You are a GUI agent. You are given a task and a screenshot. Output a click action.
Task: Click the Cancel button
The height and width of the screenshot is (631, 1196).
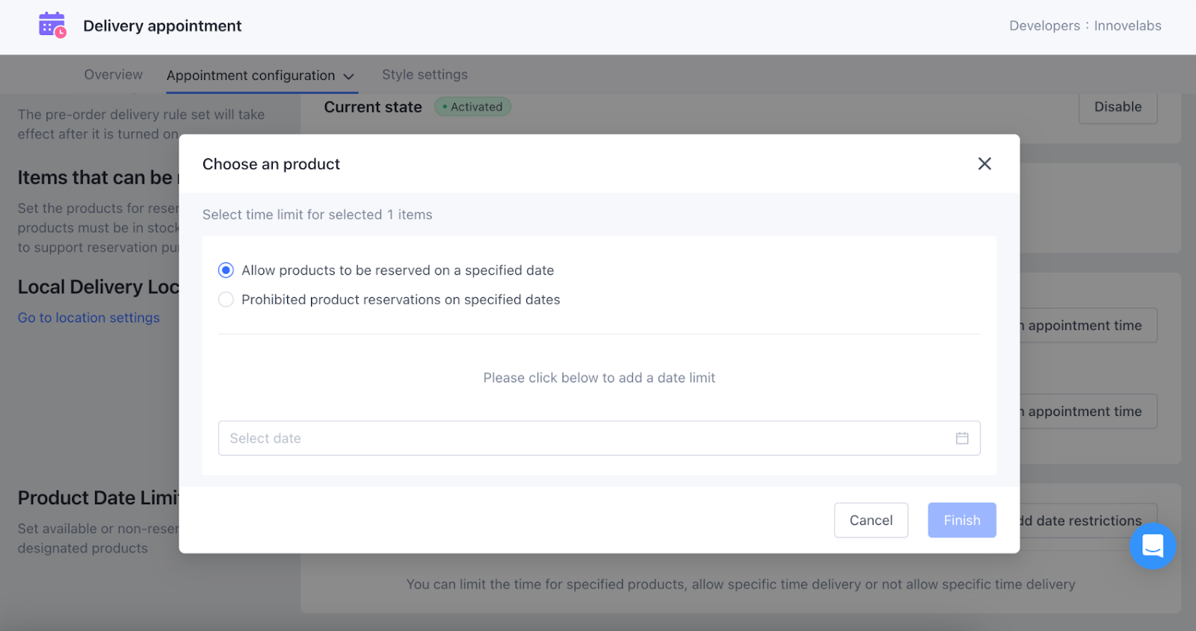click(x=871, y=520)
